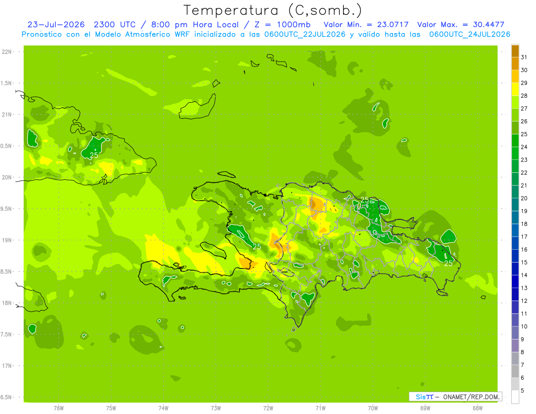Click the "18N" latitude axis label

click(x=6, y=303)
